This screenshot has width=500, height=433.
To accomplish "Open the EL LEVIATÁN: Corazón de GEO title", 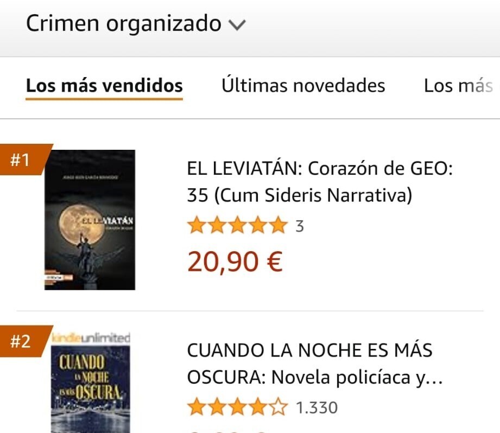I will click(320, 182).
